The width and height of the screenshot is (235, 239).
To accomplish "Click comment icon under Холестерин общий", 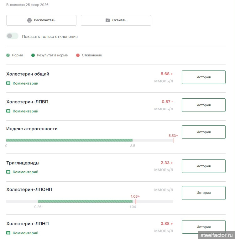I will pos(8,84).
